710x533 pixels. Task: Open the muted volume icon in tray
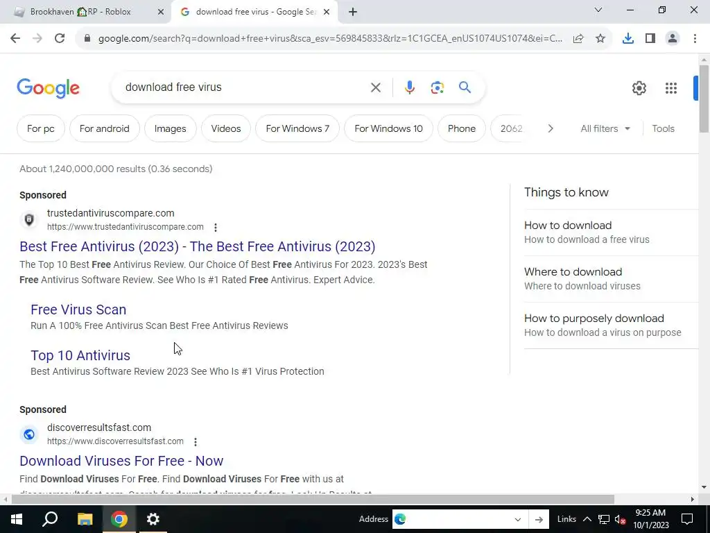tap(620, 519)
